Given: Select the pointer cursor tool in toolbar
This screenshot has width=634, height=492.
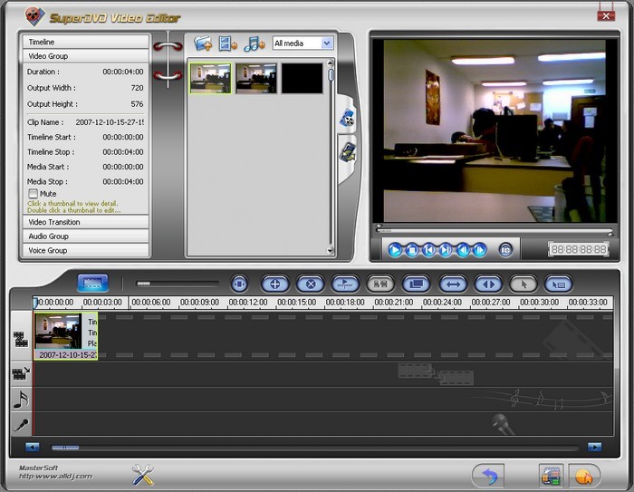Looking at the screenshot, I should tap(523, 284).
